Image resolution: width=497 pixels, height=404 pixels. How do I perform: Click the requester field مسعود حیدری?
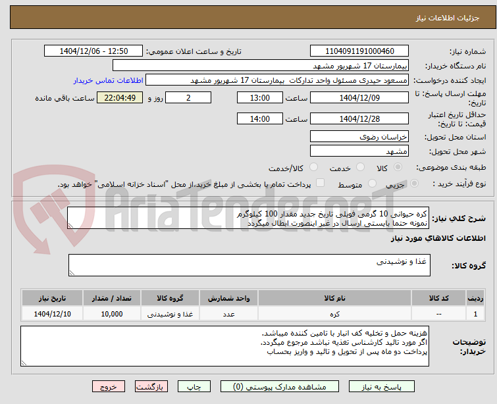click(277, 80)
